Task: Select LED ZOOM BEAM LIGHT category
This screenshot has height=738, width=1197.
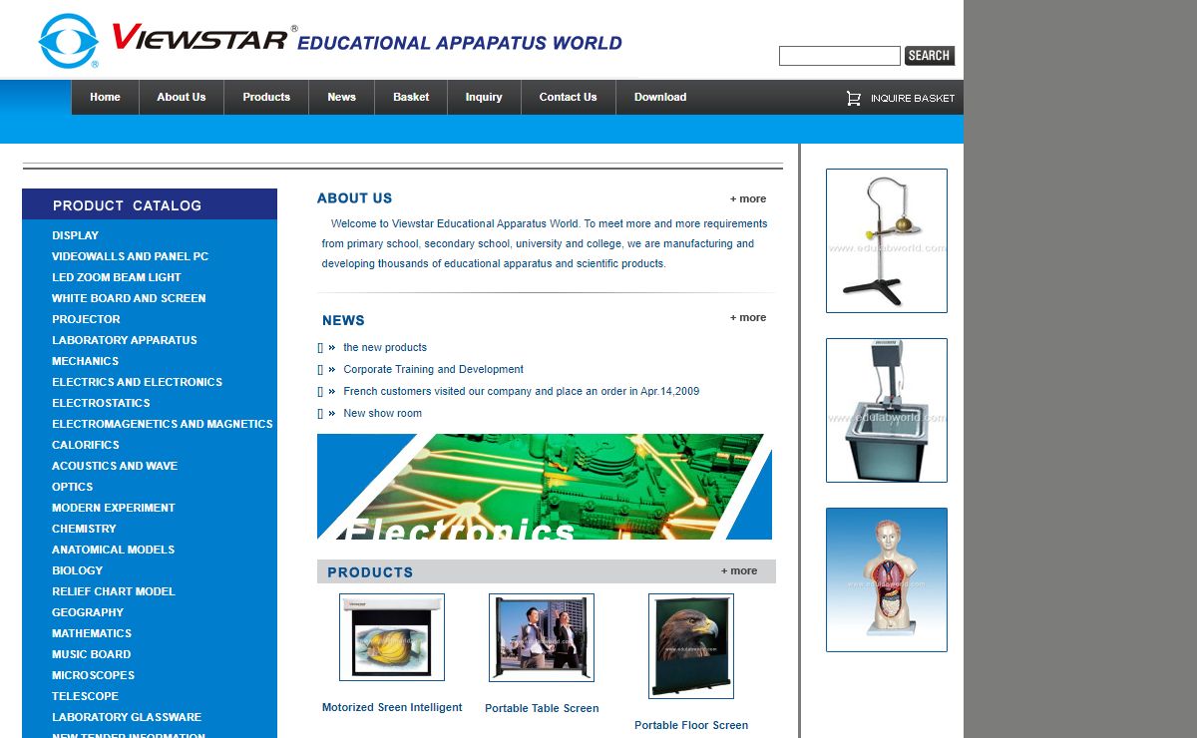Action: point(117,277)
